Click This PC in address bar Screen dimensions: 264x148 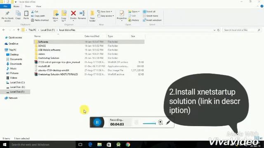click(x=32, y=30)
